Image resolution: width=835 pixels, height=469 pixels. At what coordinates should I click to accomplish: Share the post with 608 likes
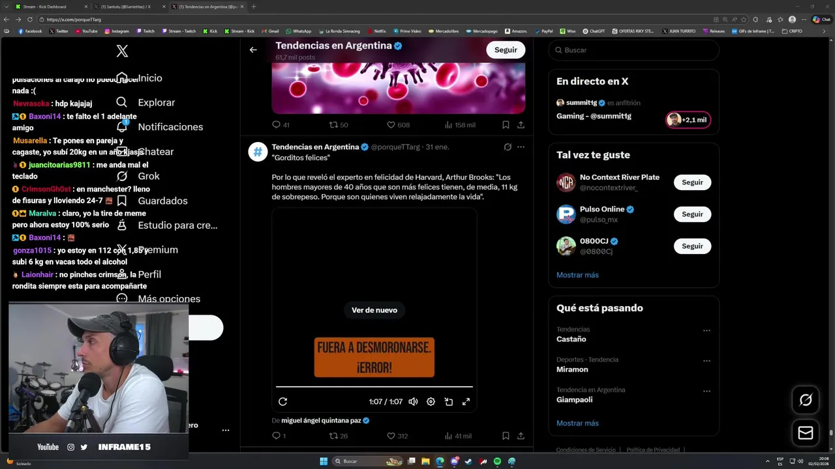coord(521,124)
